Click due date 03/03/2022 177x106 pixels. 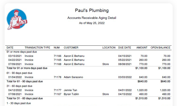125,77
